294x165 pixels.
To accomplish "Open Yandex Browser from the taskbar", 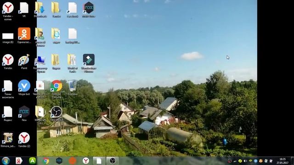I will 86,161.
